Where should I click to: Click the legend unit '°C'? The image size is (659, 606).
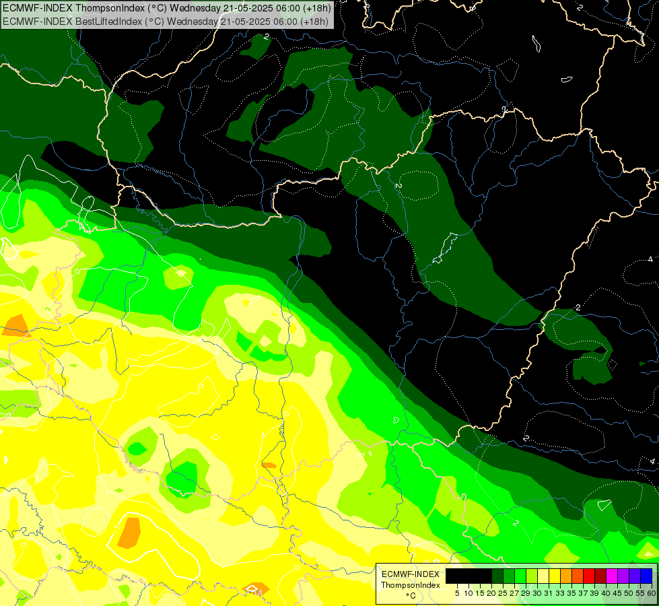tap(411, 595)
